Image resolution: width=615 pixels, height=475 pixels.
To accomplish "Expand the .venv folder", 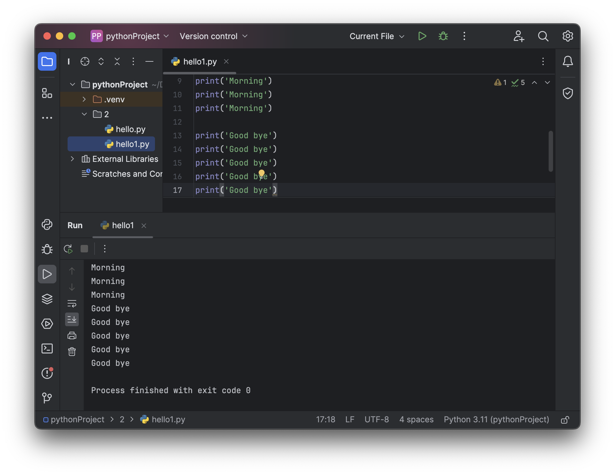I will click(x=84, y=99).
